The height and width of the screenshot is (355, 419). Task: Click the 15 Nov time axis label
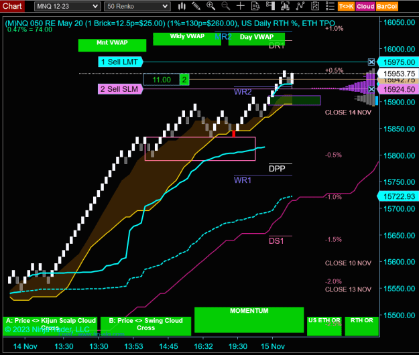point(273,346)
